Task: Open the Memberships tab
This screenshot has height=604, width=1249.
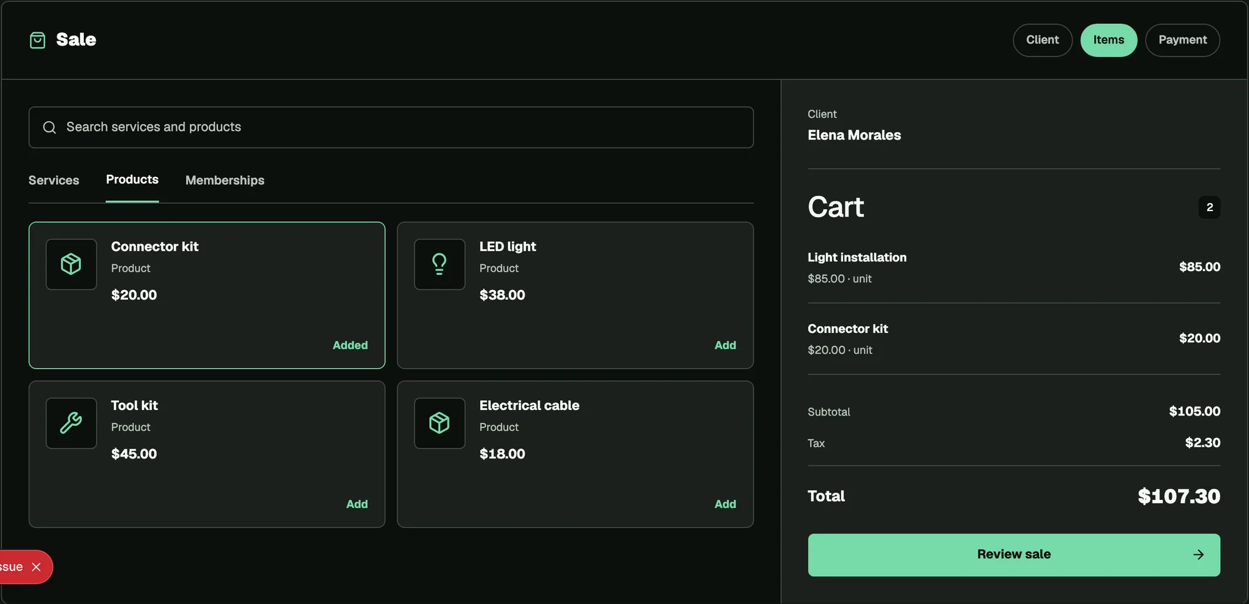Action: click(225, 180)
